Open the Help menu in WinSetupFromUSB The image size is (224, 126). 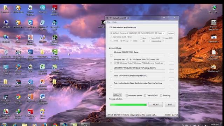[x=114, y=22]
